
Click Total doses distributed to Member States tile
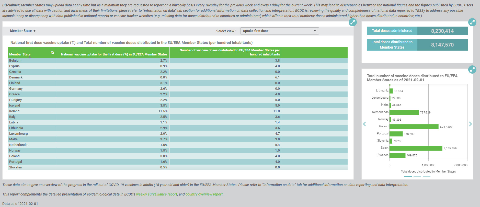tap(417, 45)
